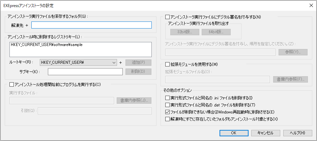Click the 解凍先 folder input field
This screenshot has height=141, width=317.
click(91, 25)
